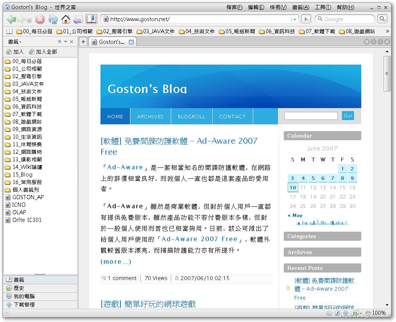The image size is (396, 322).
Task: Open 07_軟體下載 folder on bookmarks bar
Action: [317, 31]
